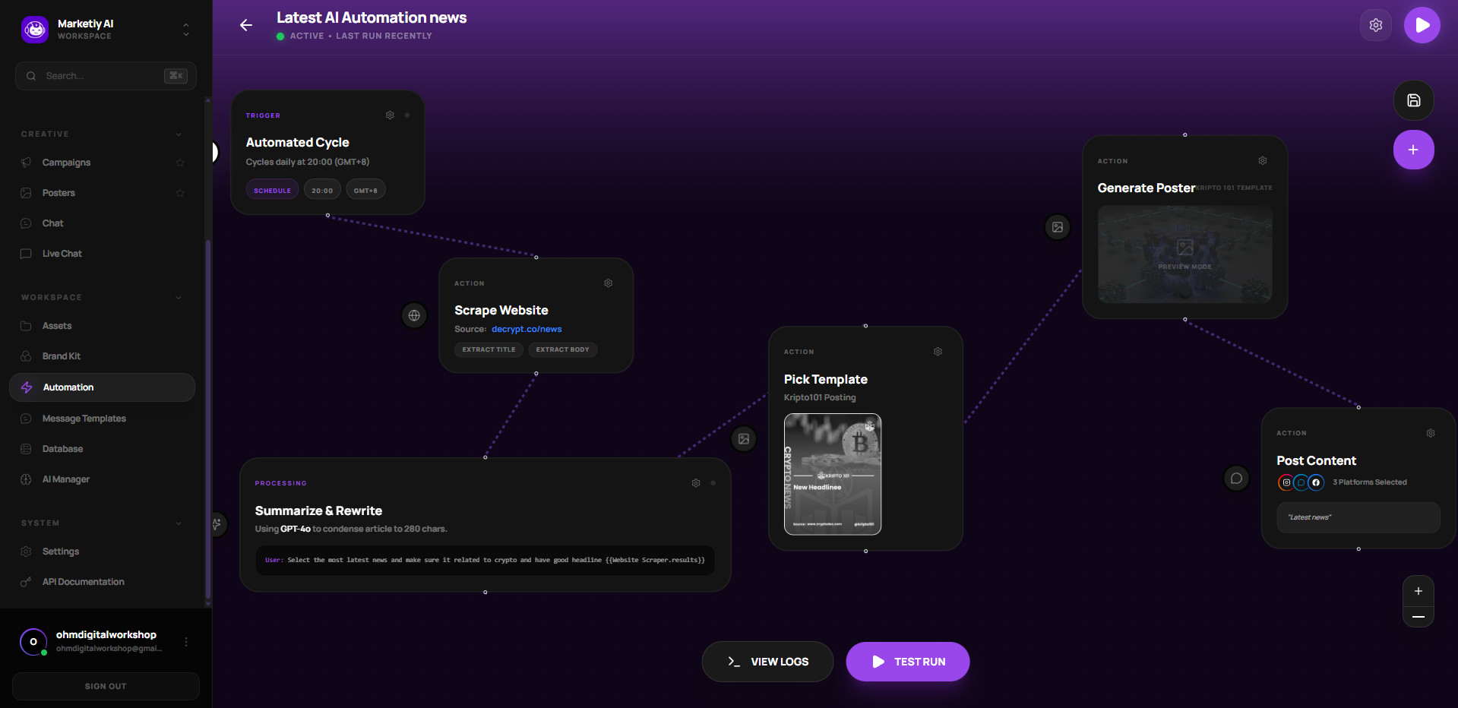Image resolution: width=1458 pixels, height=708 pixels.
Task: Open the decrypt.co/news source link
Action: pos(527,329)
